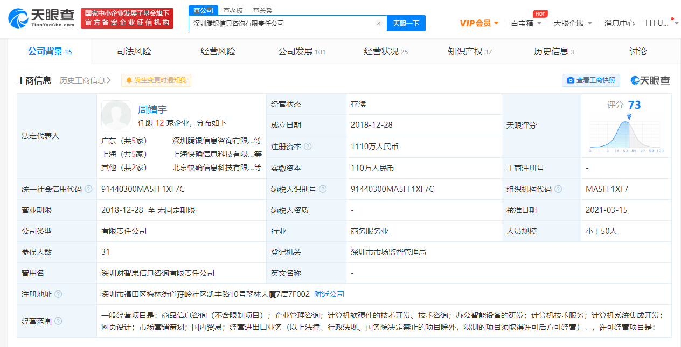This screenshot has width=681, height=347.
Task: Click the 天眼评分 score chart
Action: point(627,133)
